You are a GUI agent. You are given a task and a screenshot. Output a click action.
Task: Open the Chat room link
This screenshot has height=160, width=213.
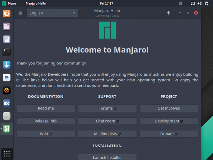tap(107, 121)
